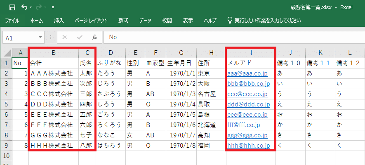Select column G header
Image resolution: width=365 pixels, height=165 pixels.
[181, 53]
